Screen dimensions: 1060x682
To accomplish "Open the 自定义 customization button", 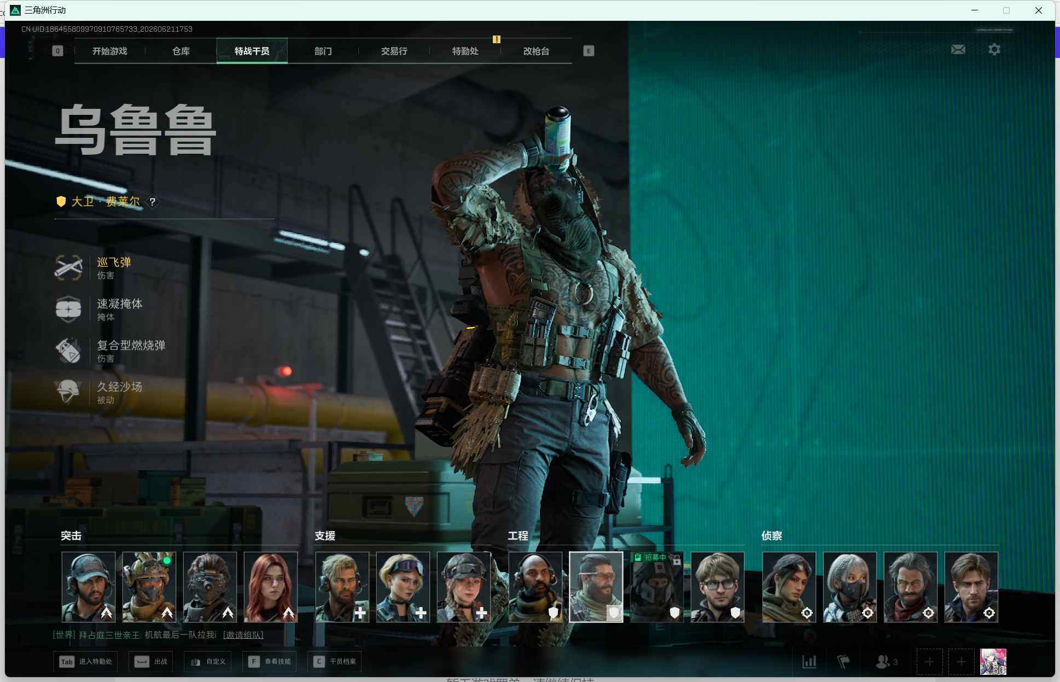I will pyautogui.click(x=208, y=662).
